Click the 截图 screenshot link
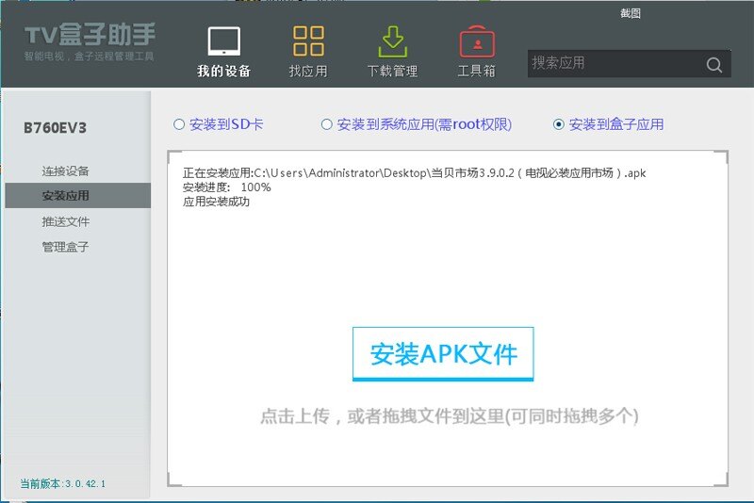This screenshot has height=503, width=754. [x=630, y=13]
